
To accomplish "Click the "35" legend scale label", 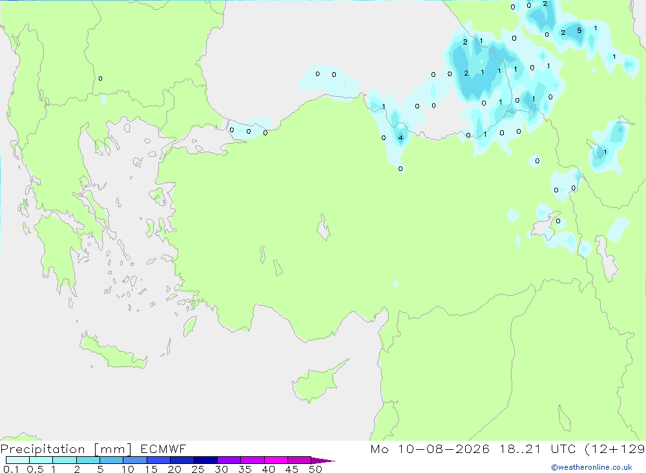I will (245, 469).
